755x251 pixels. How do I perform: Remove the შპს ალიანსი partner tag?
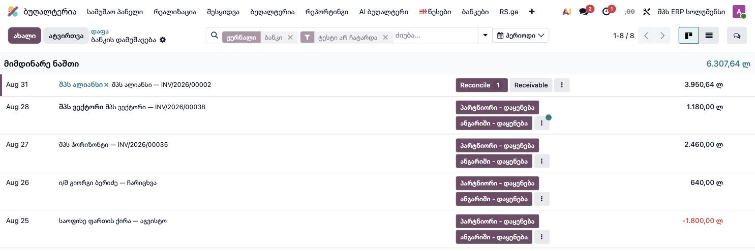(x=106, y=85)
